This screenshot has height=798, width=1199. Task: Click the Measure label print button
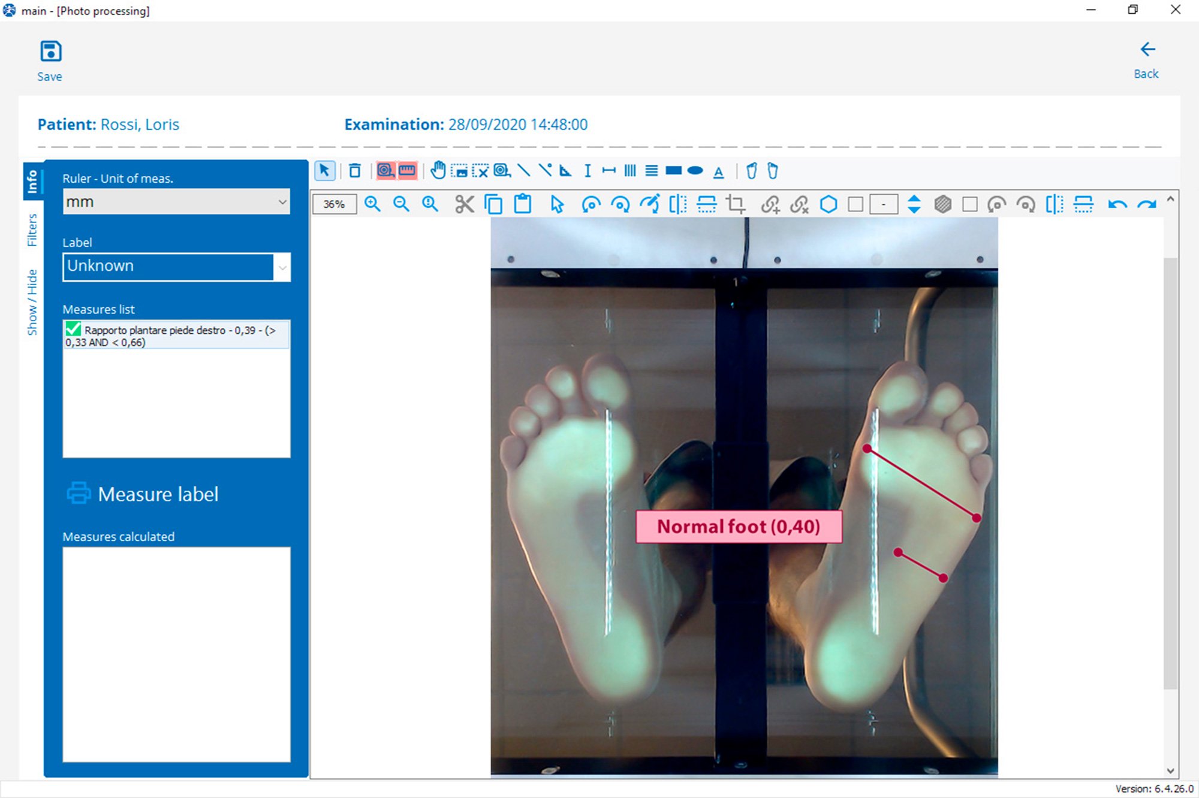[x=143, y=494]
